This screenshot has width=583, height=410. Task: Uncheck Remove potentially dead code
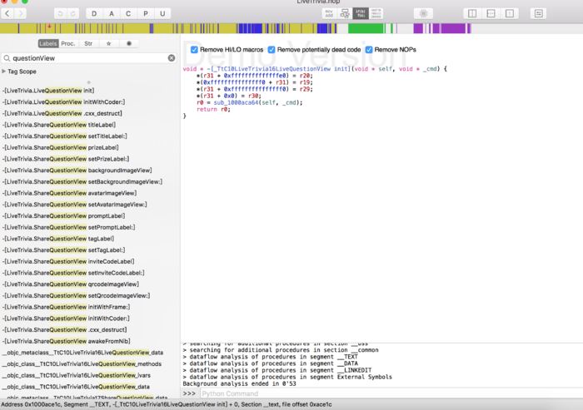point(272,50)
